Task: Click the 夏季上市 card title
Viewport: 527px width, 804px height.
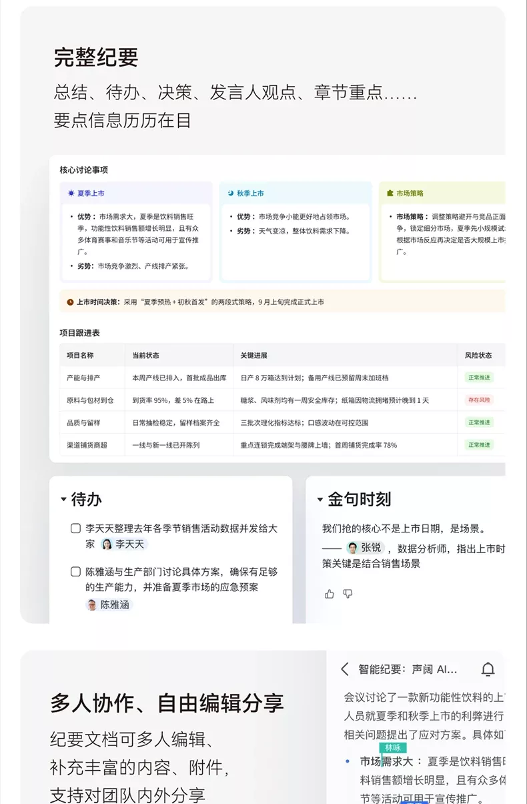Action: pos(91,193)
